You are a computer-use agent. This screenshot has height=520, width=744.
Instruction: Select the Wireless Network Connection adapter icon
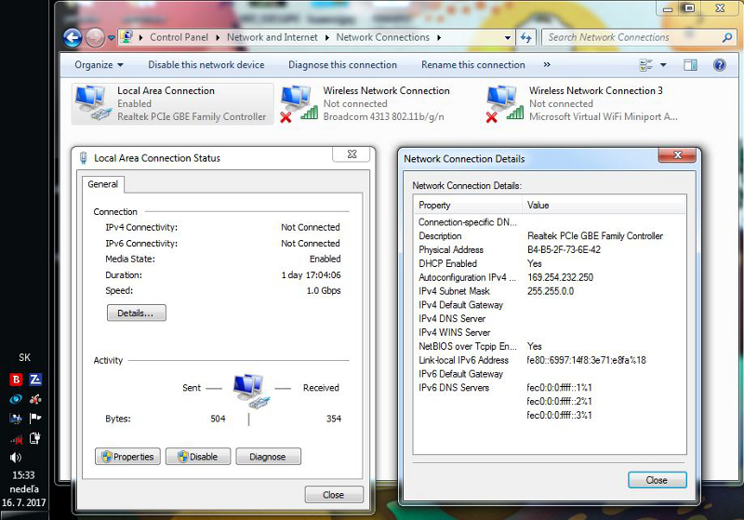click(299, 103)
